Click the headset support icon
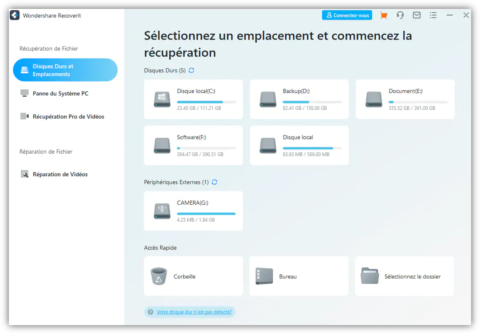 (x=400, y=15)
